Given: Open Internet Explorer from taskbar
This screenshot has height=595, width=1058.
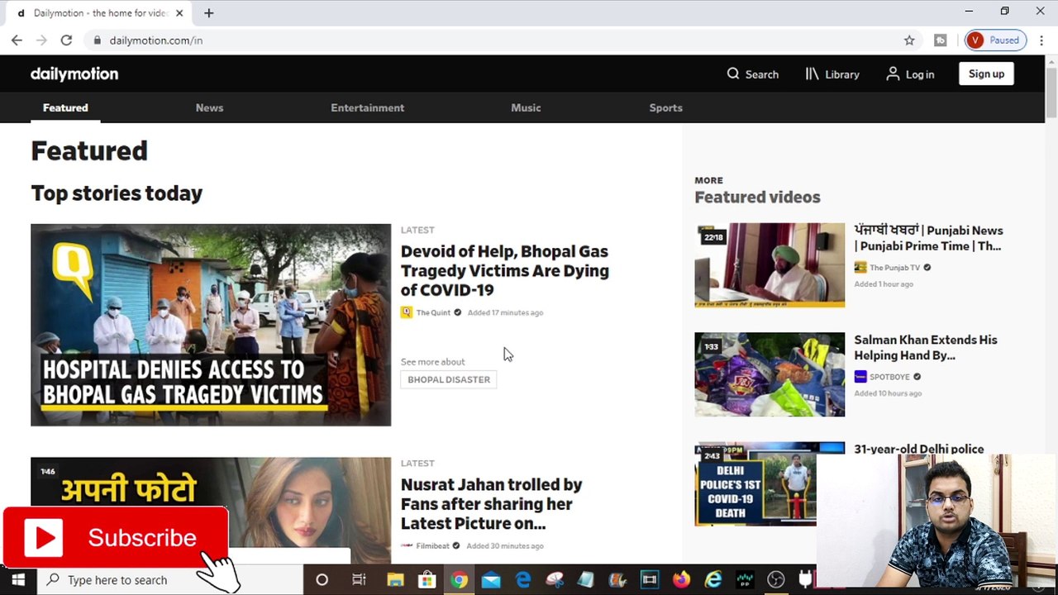Looking at the screenshot, I should (x=712, y=579).
